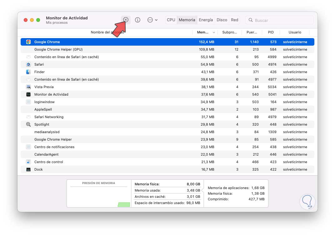Click the 152,4 MB memory value
335x235 pixels.
point(206,42)
